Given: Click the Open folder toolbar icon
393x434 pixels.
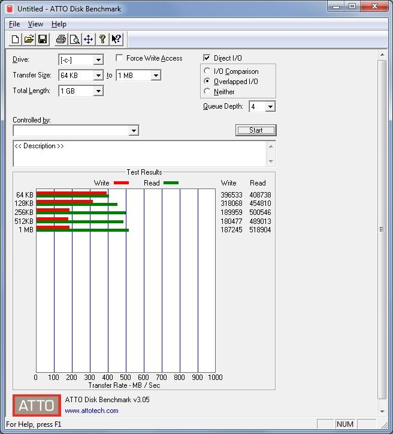Looking at the screenshot, I should [29, 40].
